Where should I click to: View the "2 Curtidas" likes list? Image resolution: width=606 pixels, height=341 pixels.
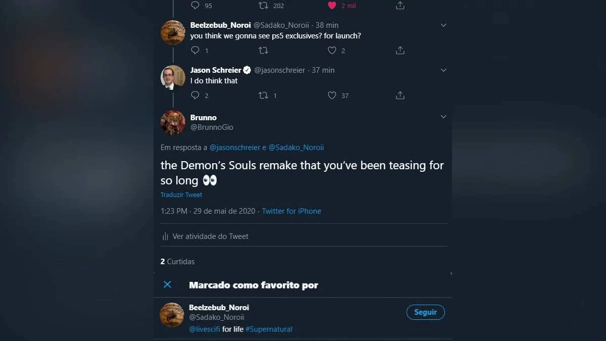(x=177, y=262)
